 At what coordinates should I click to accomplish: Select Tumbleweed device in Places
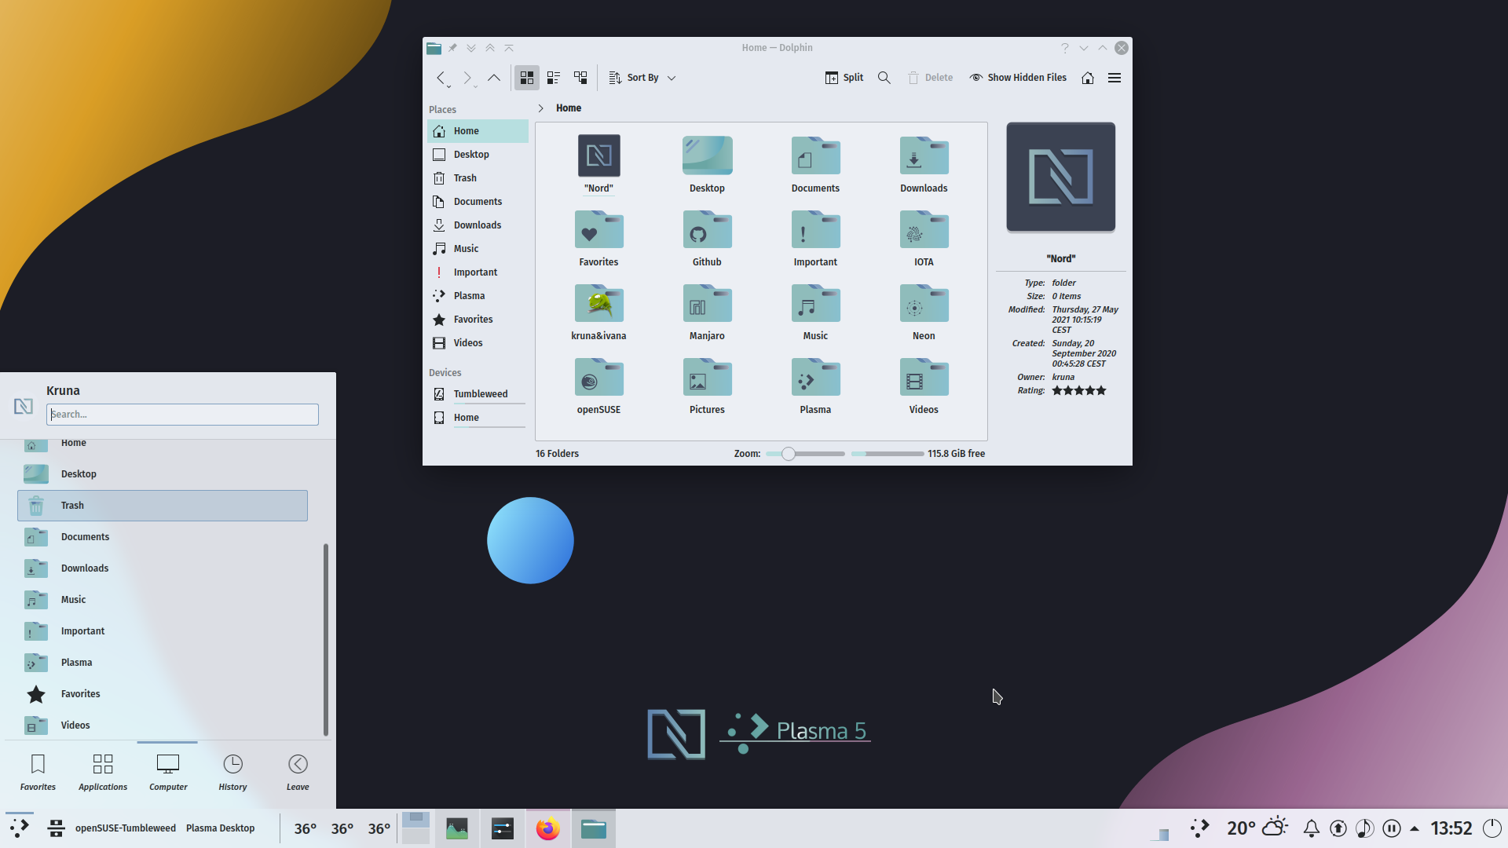(x=478, y=394)
